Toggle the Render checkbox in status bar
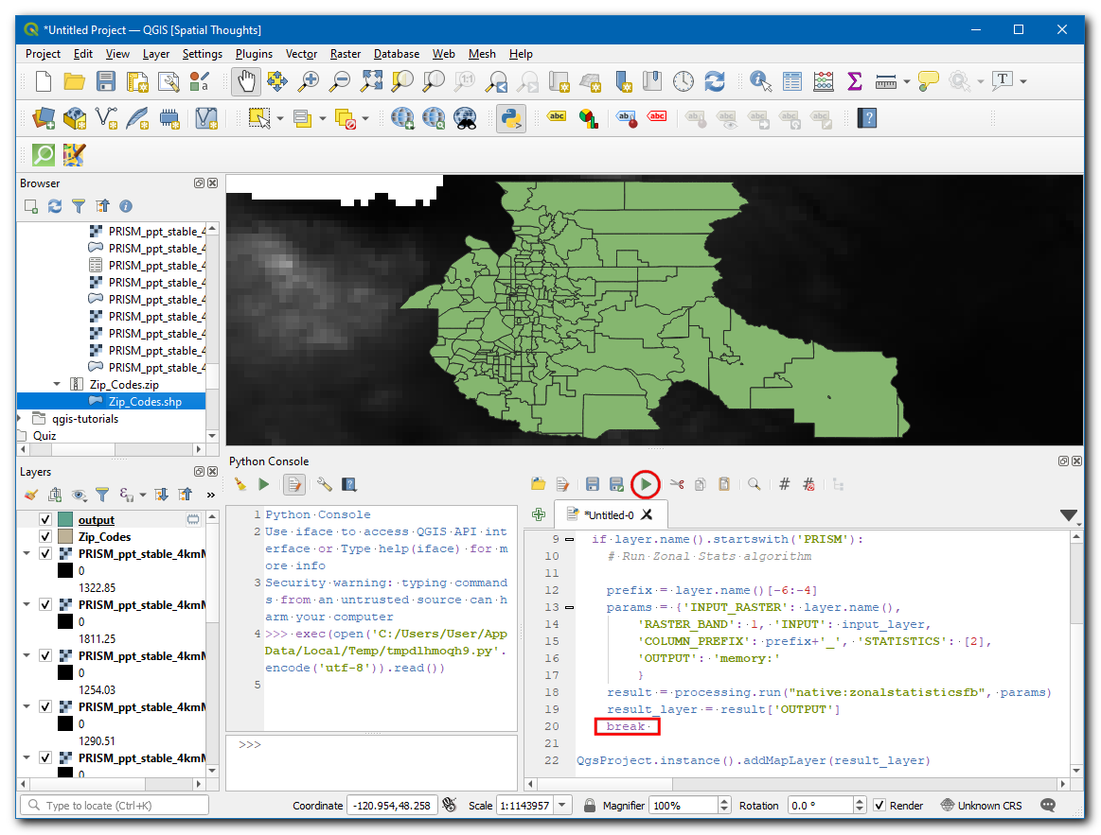 [x=879, y=806]
